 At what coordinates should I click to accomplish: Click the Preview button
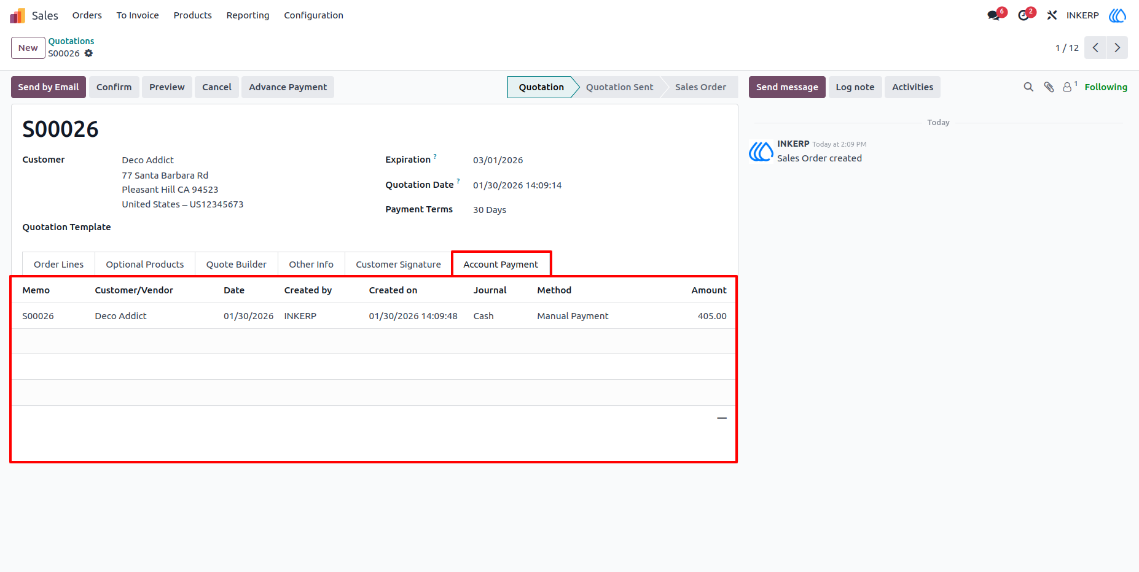click(x=167, y=87)
